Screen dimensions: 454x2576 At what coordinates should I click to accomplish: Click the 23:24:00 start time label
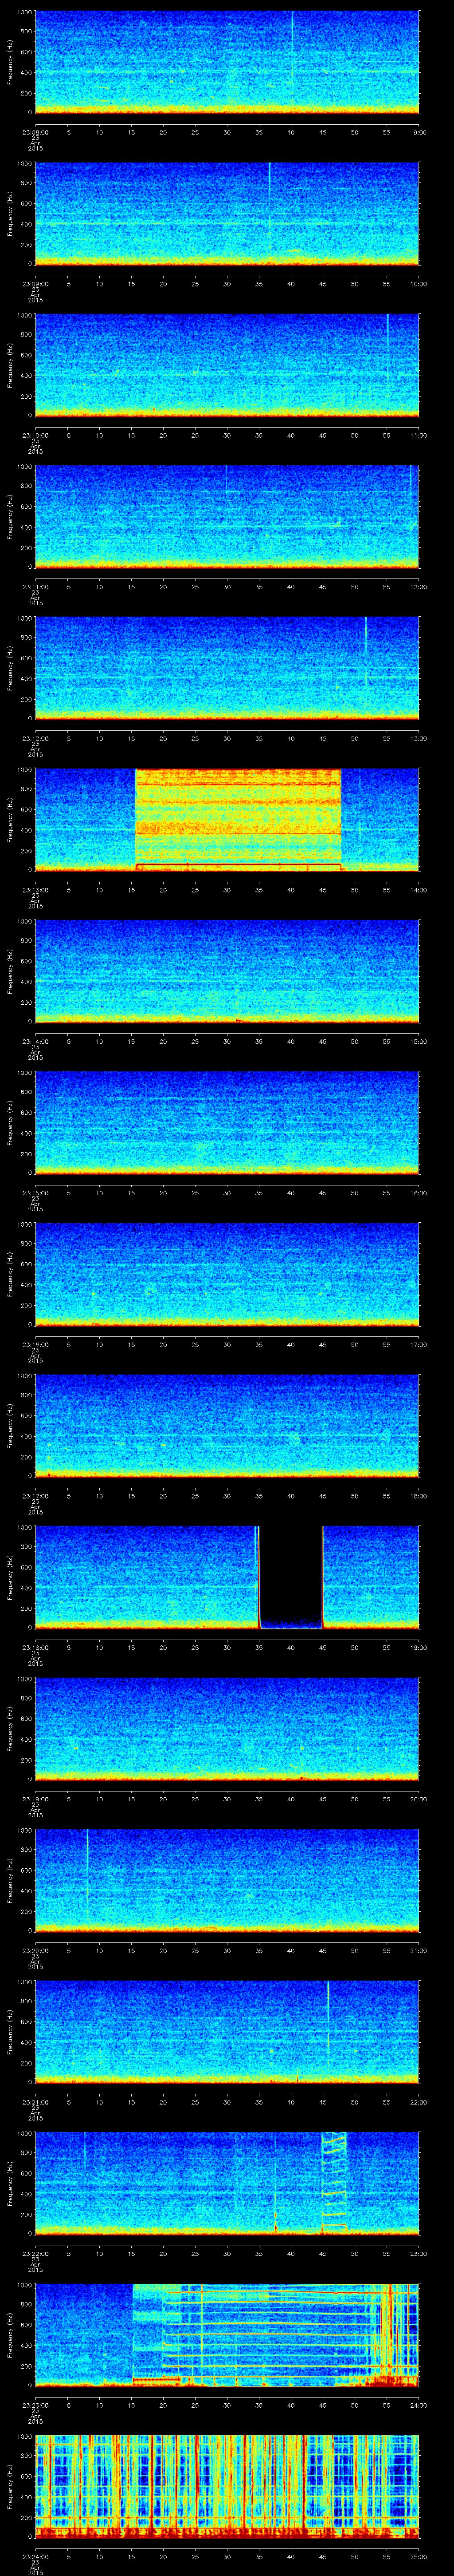coord(35,2557)
